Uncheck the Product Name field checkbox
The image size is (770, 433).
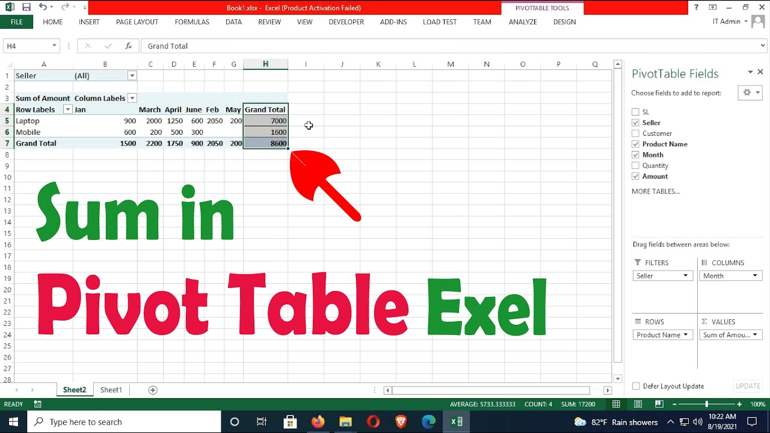[x=635, y=144]
